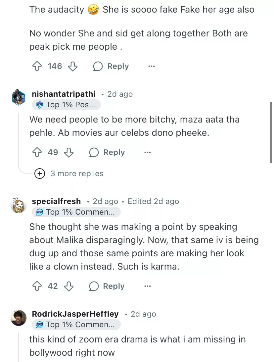Upvote the comment with 146 votes
This screenshot has height=362, width=274.
36,67
